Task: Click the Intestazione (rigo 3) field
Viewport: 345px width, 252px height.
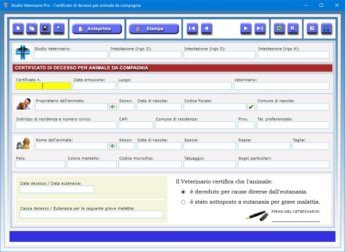Action: pyautogui.click(x=219, y=55)
